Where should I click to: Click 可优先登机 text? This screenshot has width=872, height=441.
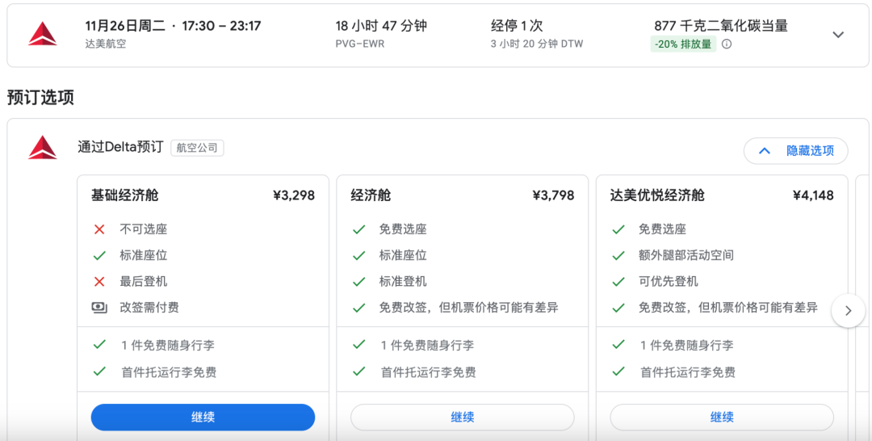(669, 281)
